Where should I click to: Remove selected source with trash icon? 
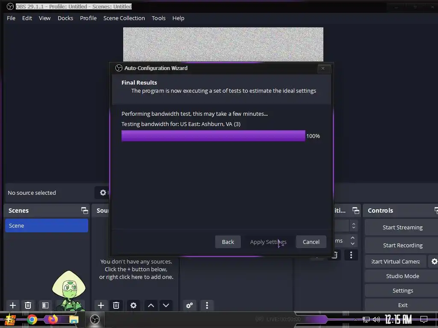point(116,305)
